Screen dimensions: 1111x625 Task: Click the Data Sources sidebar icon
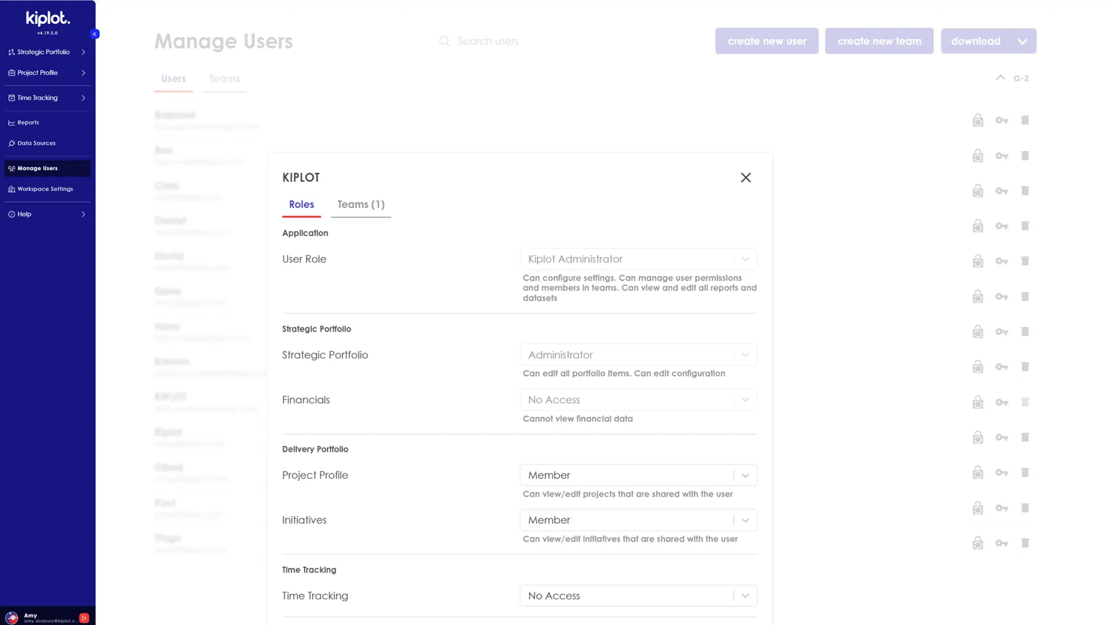coord(10,144)
